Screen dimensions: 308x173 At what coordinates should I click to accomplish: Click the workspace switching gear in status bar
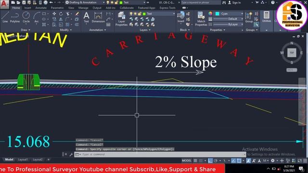click(273, 161)
